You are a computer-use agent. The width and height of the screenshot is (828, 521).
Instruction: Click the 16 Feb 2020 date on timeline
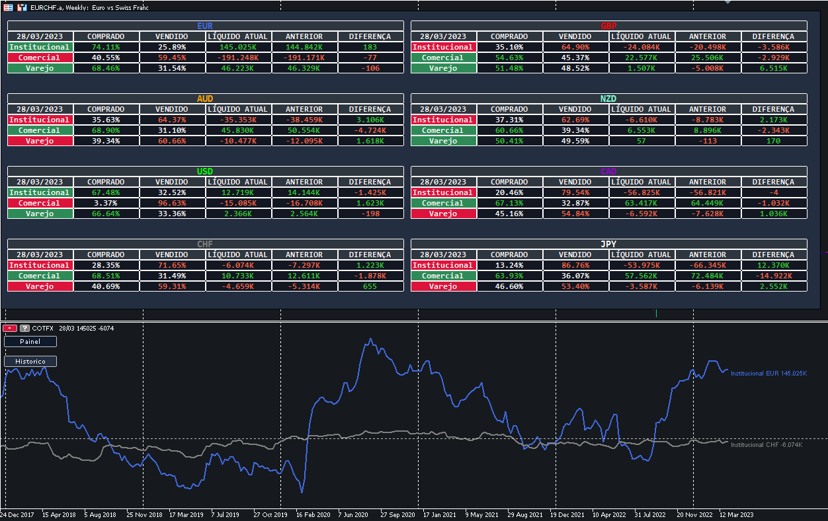click(x=313, y=514)
